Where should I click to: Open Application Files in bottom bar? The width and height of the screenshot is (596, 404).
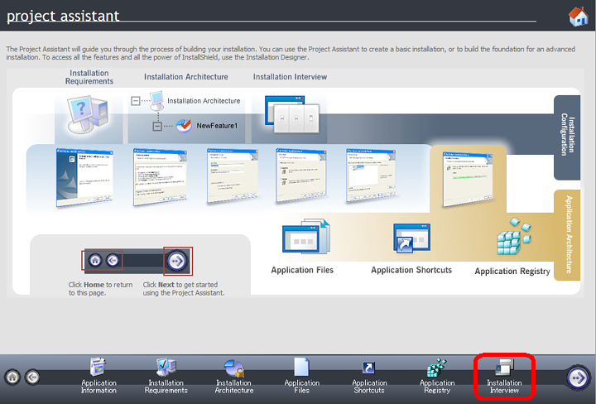click(301, 375)
